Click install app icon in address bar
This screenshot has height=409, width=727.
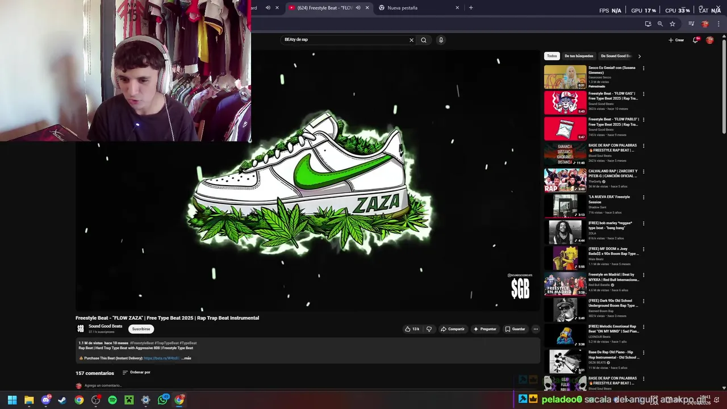click(648, 24)
